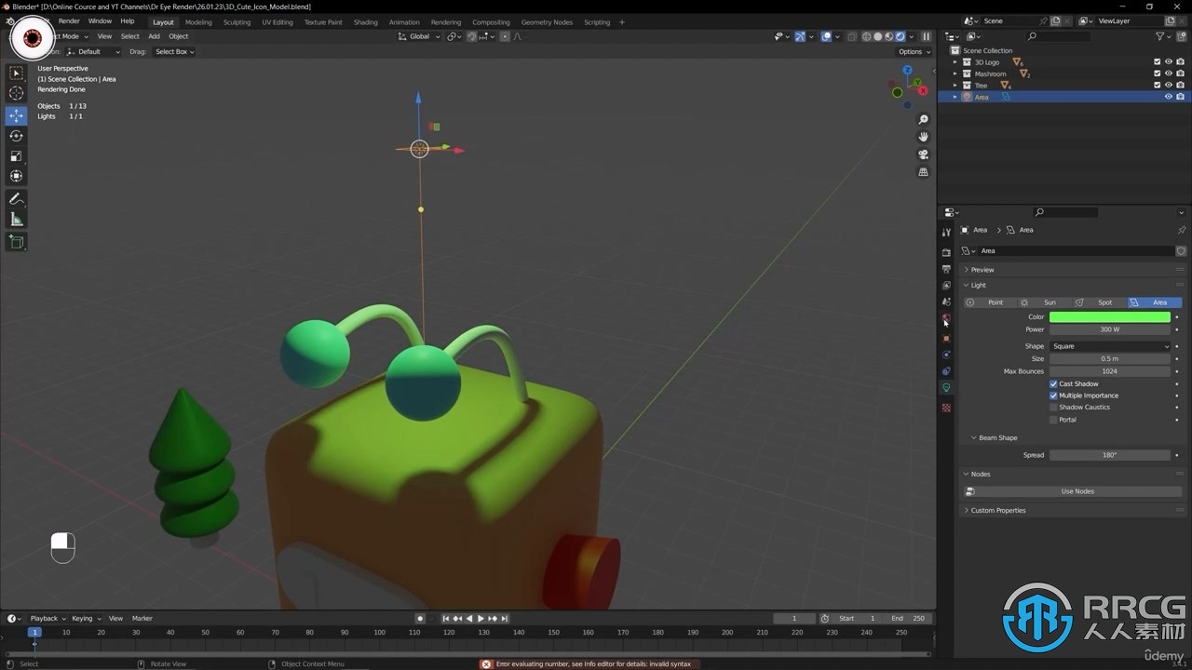Viewport: 1192px width, 670px height.
Task: Choose the Measure tool
Action: pyautogui.click(x=16, y=220)
